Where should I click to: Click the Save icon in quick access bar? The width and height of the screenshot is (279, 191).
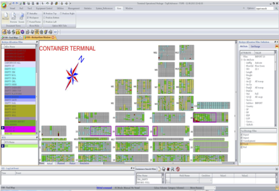pos(10,3)
